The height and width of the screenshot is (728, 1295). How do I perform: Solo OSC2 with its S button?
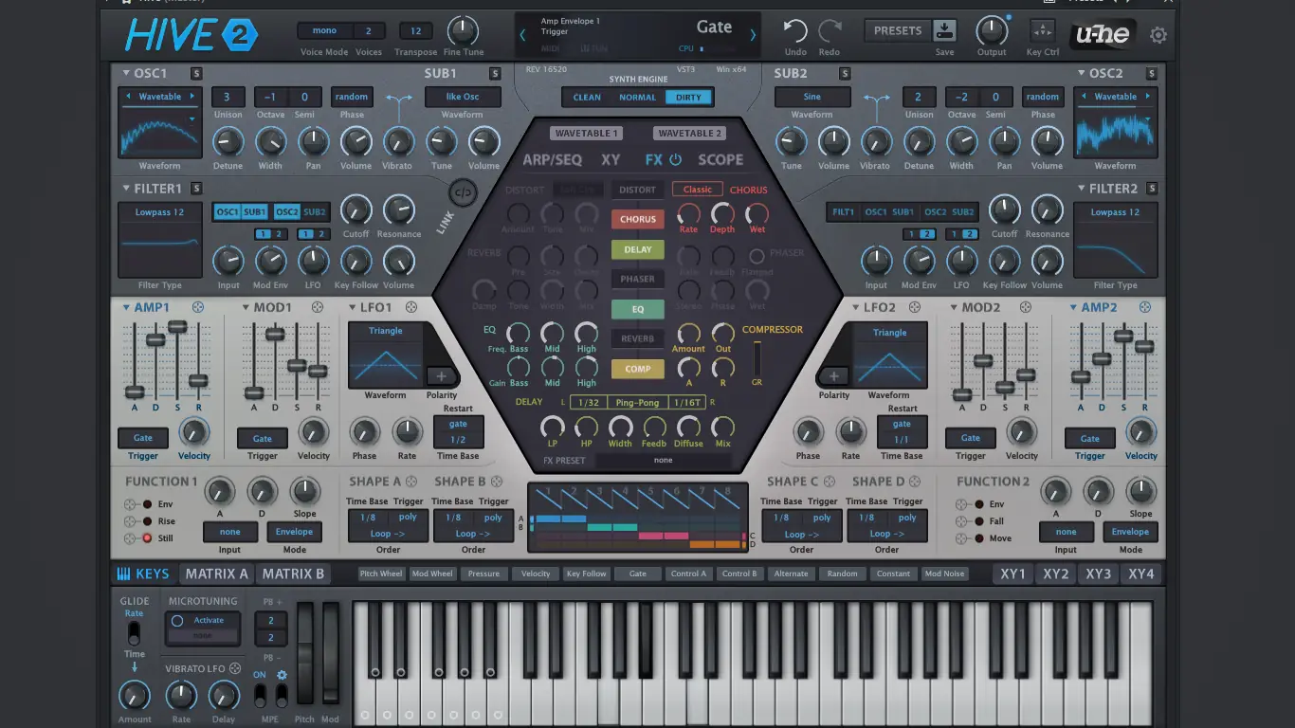pos(1152,74)
